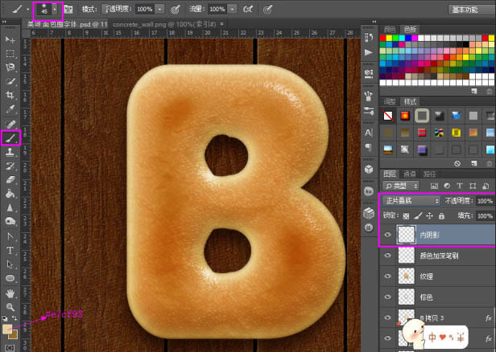Image resolution: width=496 pixels, height=352 pixels.
Task: Select the Eyedropper tool
Action: pyautogui.click(x=11, y=108)
